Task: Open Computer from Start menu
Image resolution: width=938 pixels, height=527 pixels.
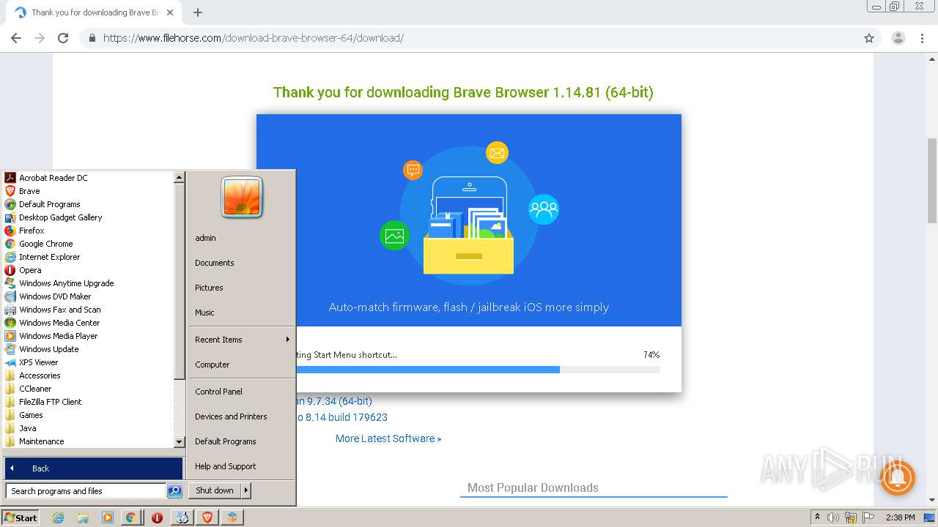Action: point(213,365)
